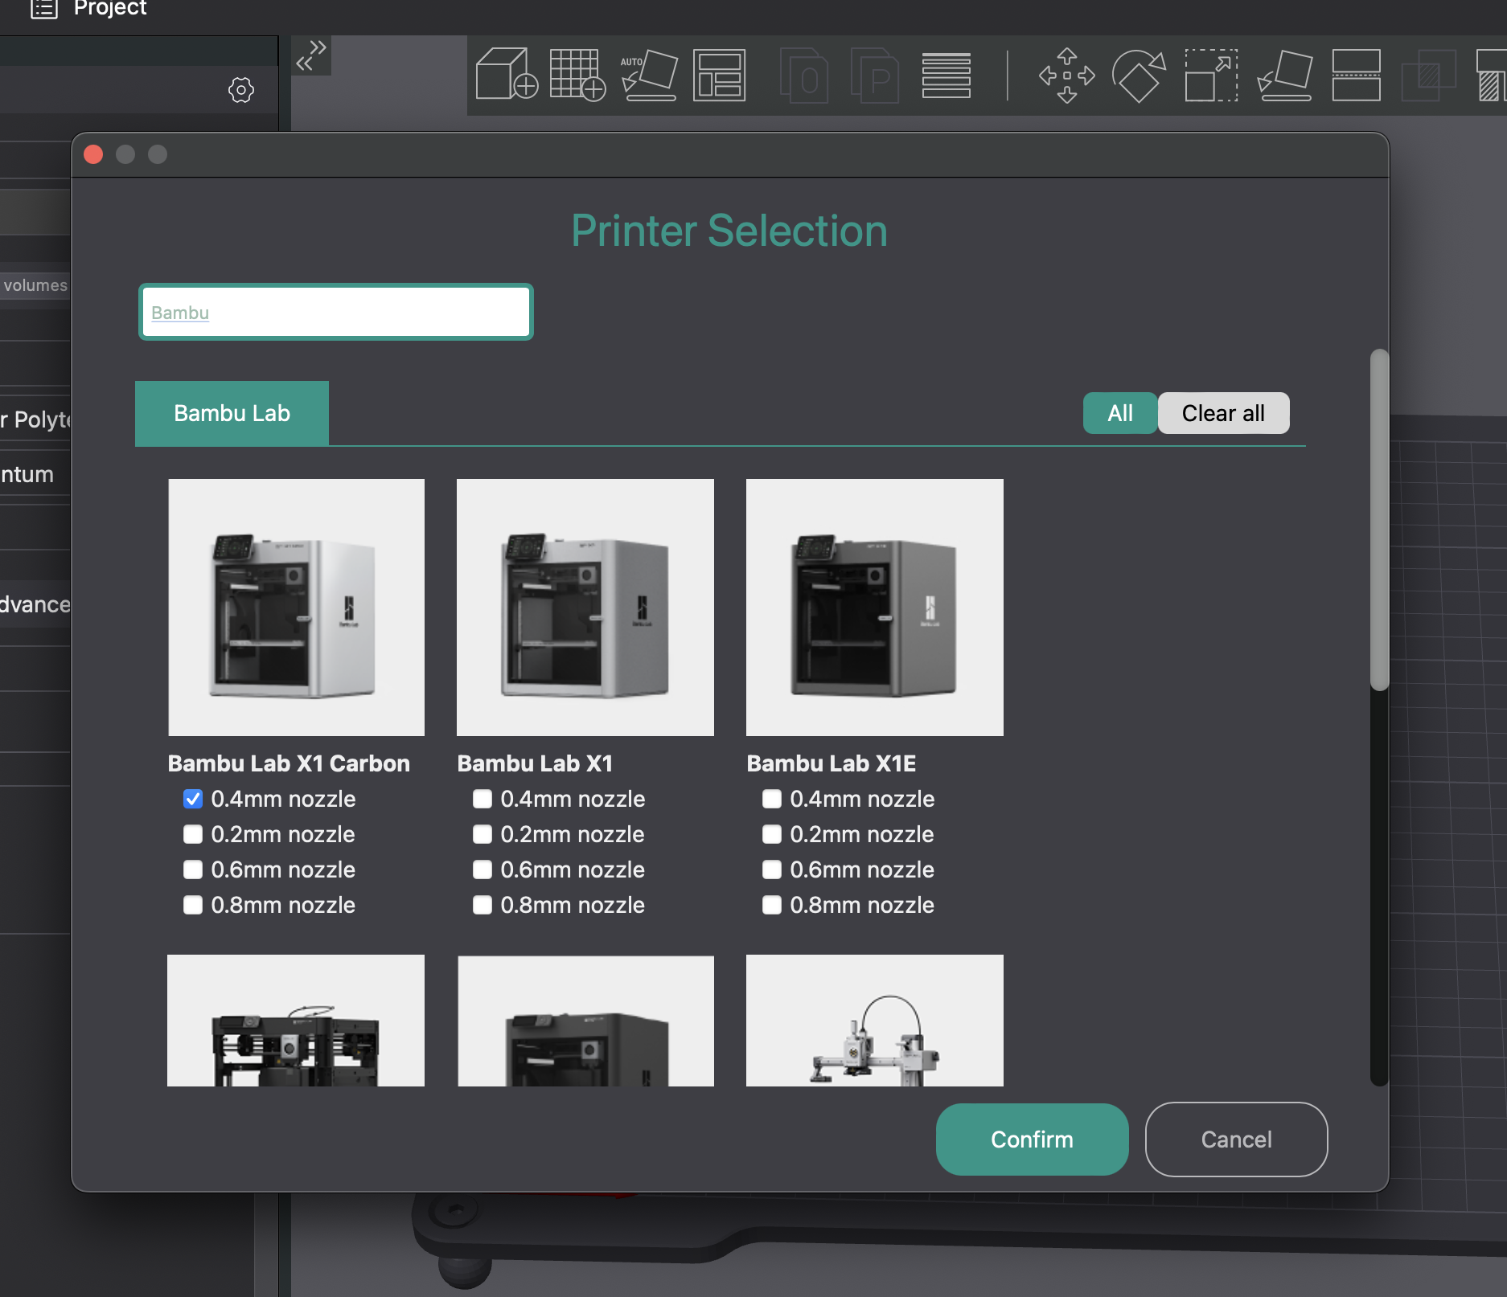The width and height of the screenshot is (1507, 1297).
Task: Click the Arrange all objects icon
Action: pos(720,75)
